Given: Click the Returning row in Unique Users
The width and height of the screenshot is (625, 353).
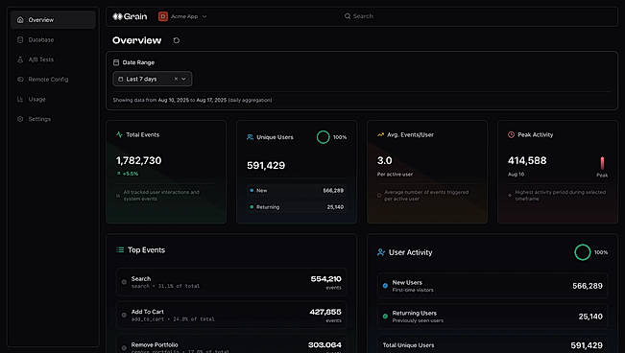Looking at the screenshot, I should pos(297,207).
